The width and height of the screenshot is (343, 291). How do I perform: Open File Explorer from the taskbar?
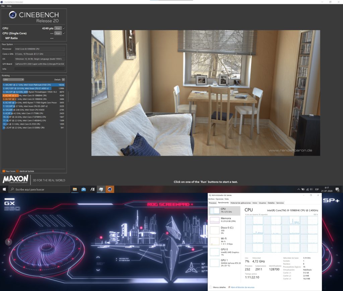75,190
